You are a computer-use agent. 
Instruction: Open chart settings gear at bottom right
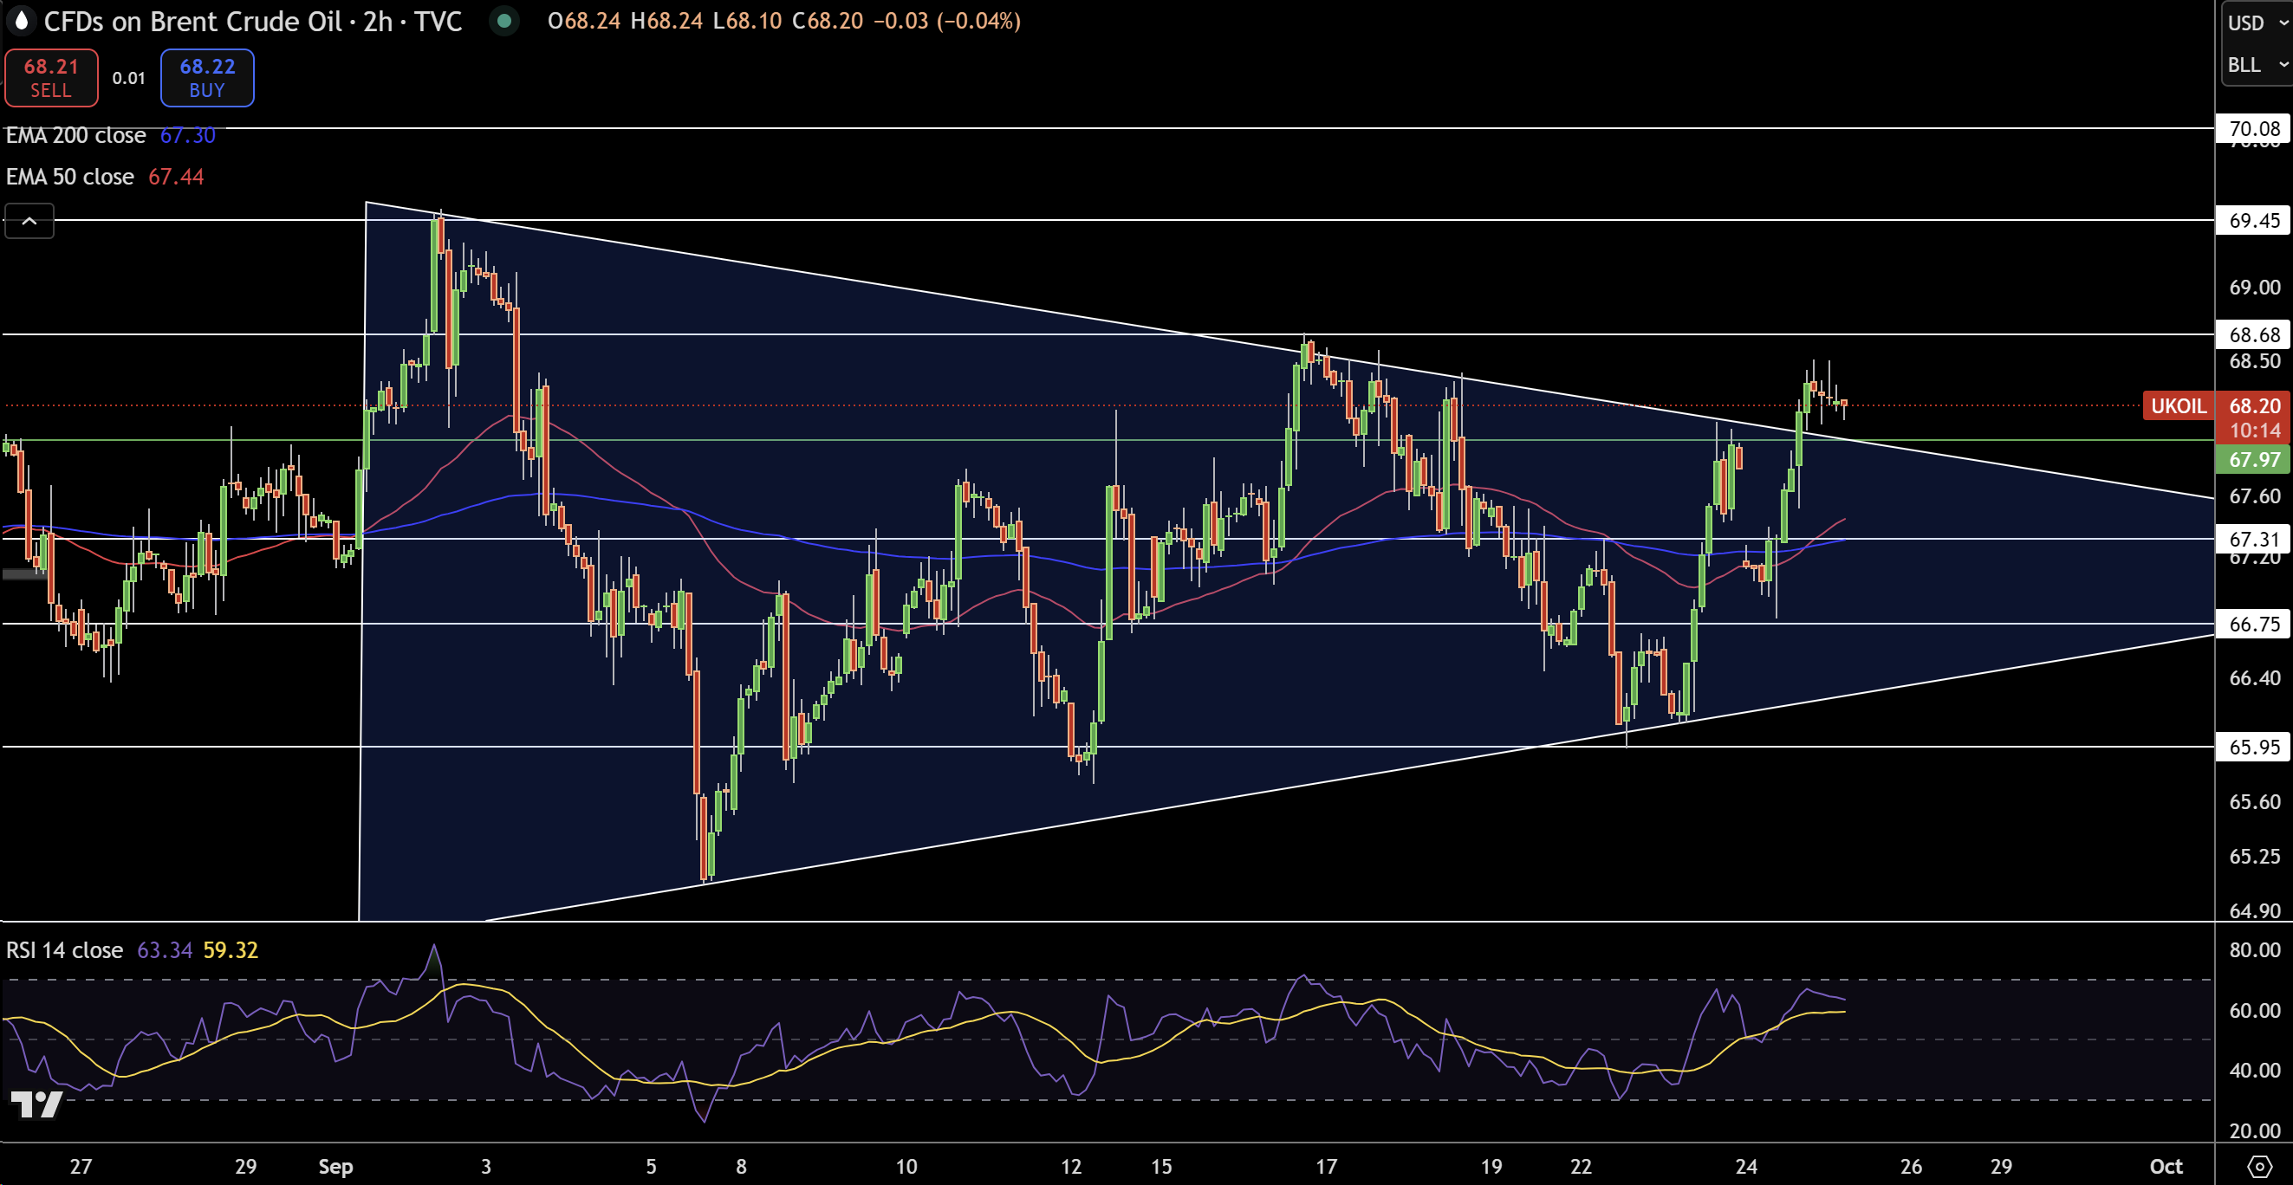click(x=2260, y=1165)
